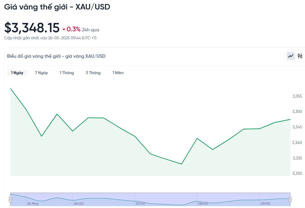Select the 1 Năm time range

click(118, 73)
